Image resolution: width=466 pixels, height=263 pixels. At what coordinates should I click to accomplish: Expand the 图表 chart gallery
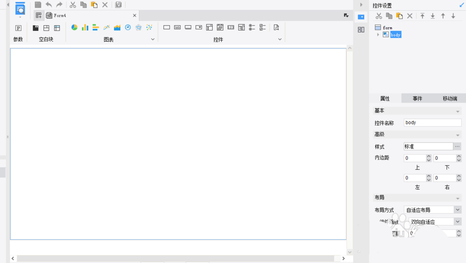(x=152, y=40)
